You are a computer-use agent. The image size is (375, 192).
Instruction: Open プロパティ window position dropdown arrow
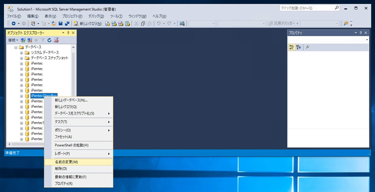356,33
